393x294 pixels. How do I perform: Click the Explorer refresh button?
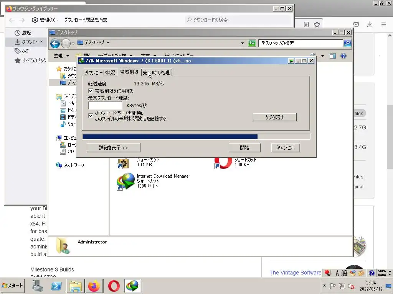point(252,43)
